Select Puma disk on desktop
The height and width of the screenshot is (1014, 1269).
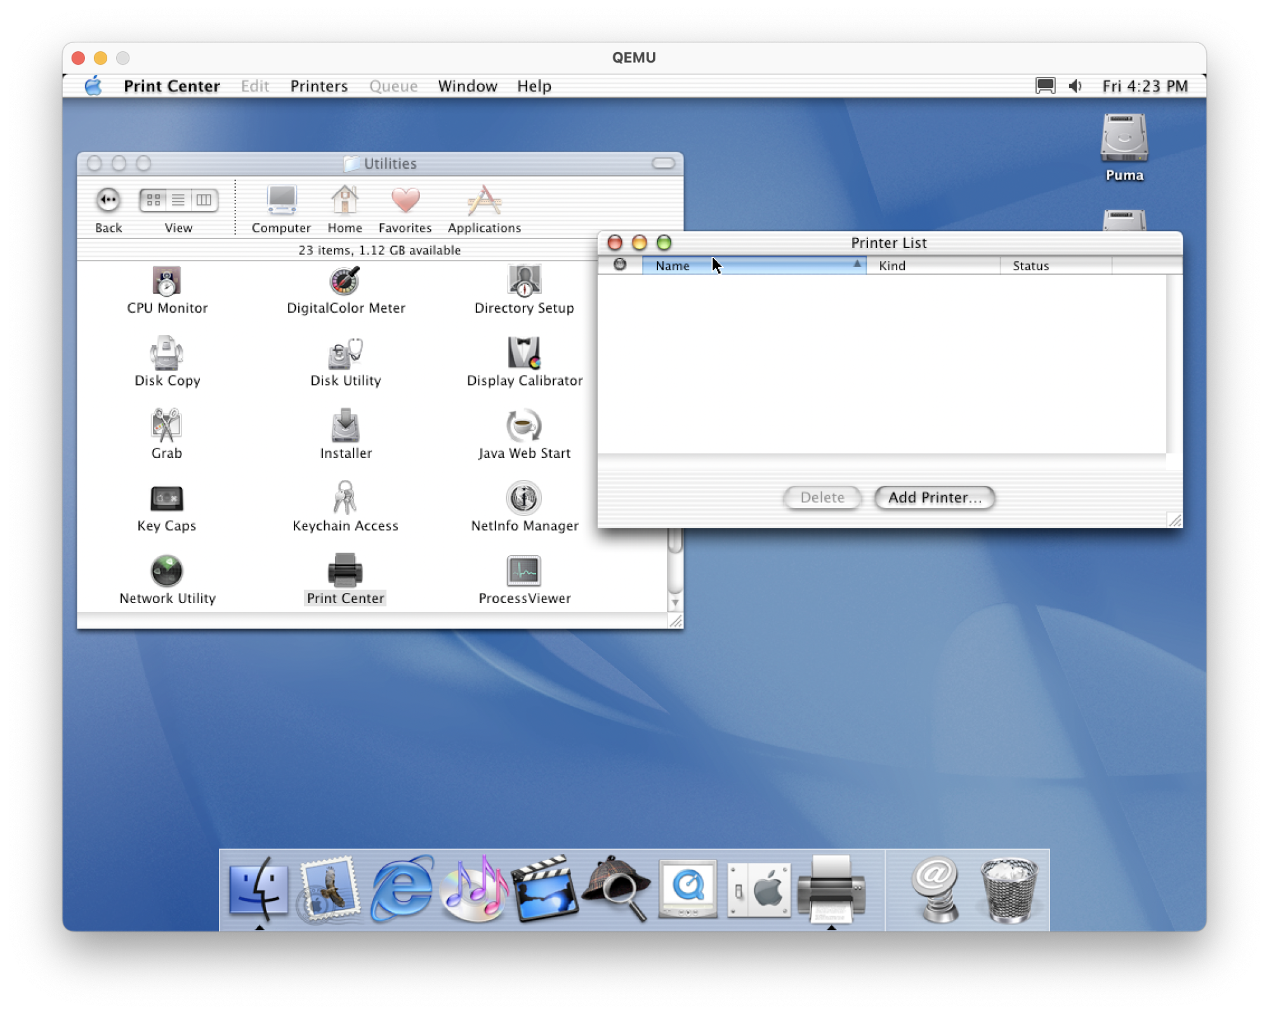(x=1124, y=147)
